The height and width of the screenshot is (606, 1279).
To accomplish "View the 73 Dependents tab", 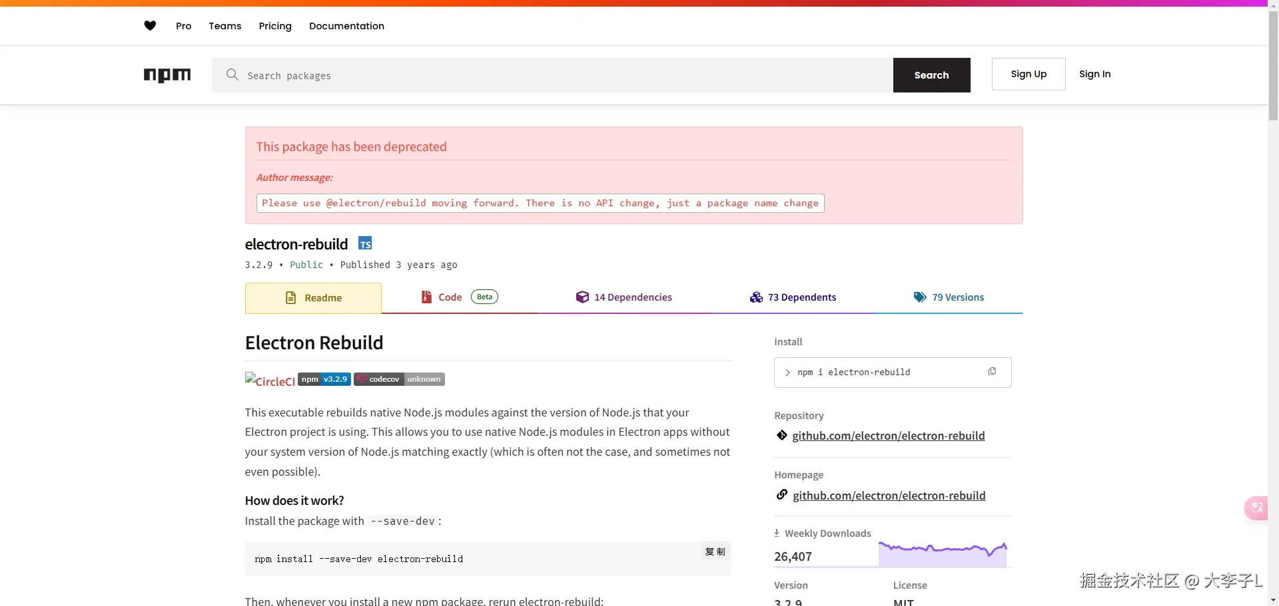I will 793,297.
